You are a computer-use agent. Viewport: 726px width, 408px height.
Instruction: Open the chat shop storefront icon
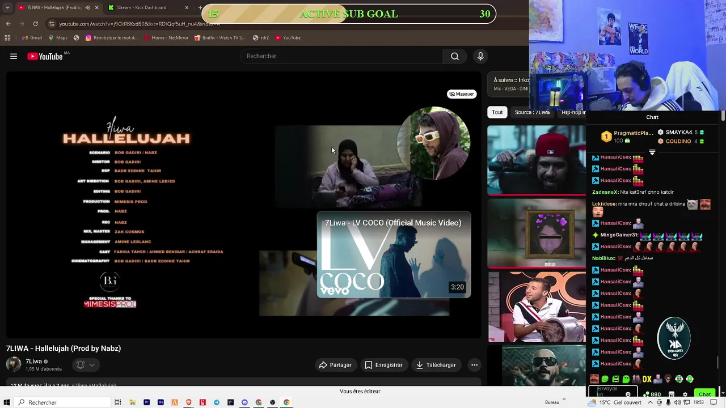672,394
